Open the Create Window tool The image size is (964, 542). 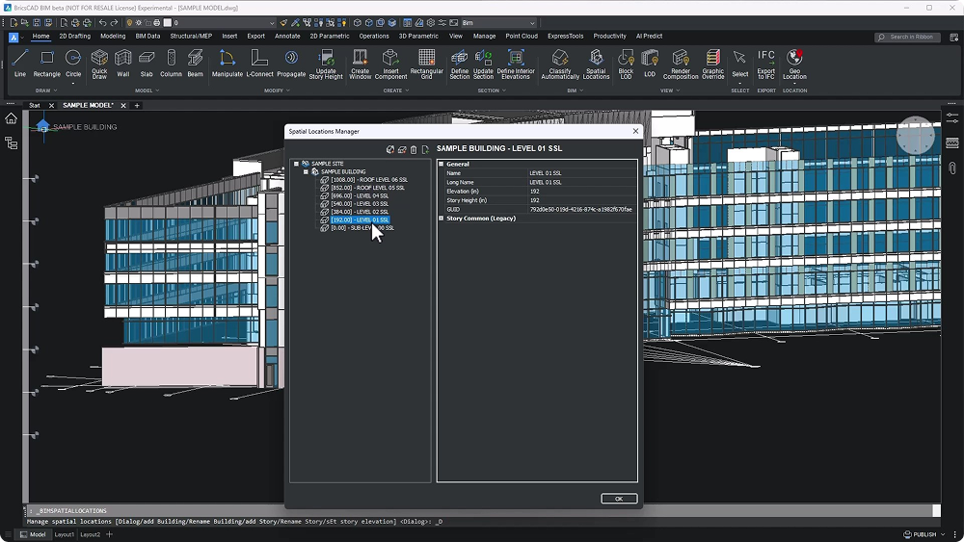[x=361, y=65]
